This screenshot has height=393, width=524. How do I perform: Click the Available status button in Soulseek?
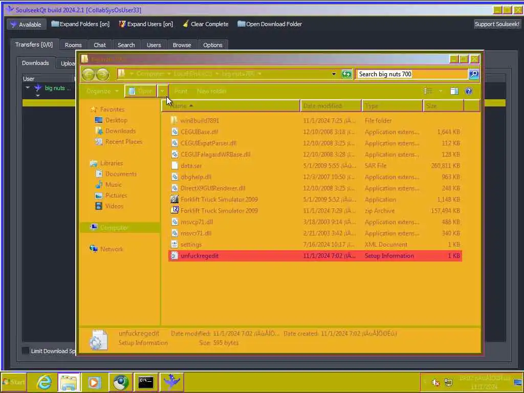pyautogui.click(x=26, y=25)
